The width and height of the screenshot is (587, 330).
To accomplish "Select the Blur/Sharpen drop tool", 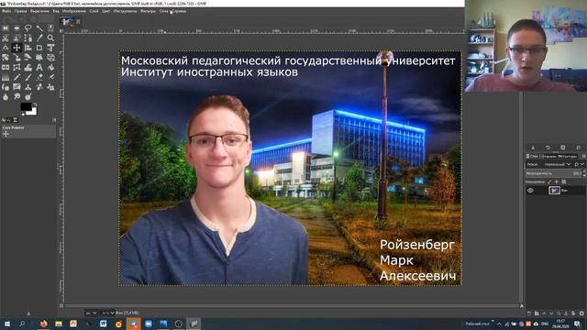I will click(x=6, y=97).
